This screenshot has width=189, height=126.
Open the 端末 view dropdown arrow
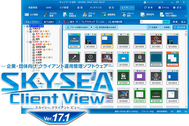tap(77, 22)
